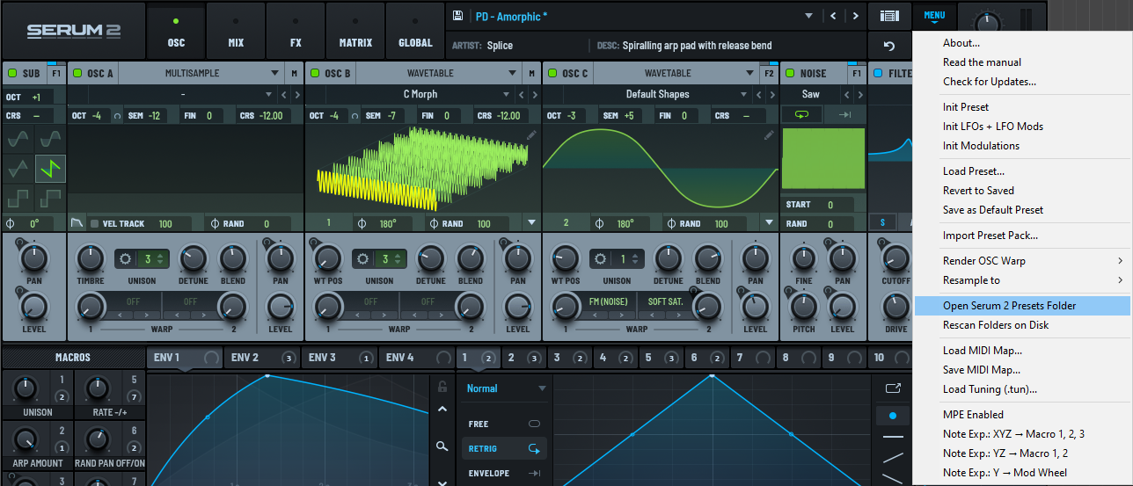Click OSC A filter envelope shape icon
Viewport: 1133px width, 486px height.
pyautogui.click(x=77, y=223)
